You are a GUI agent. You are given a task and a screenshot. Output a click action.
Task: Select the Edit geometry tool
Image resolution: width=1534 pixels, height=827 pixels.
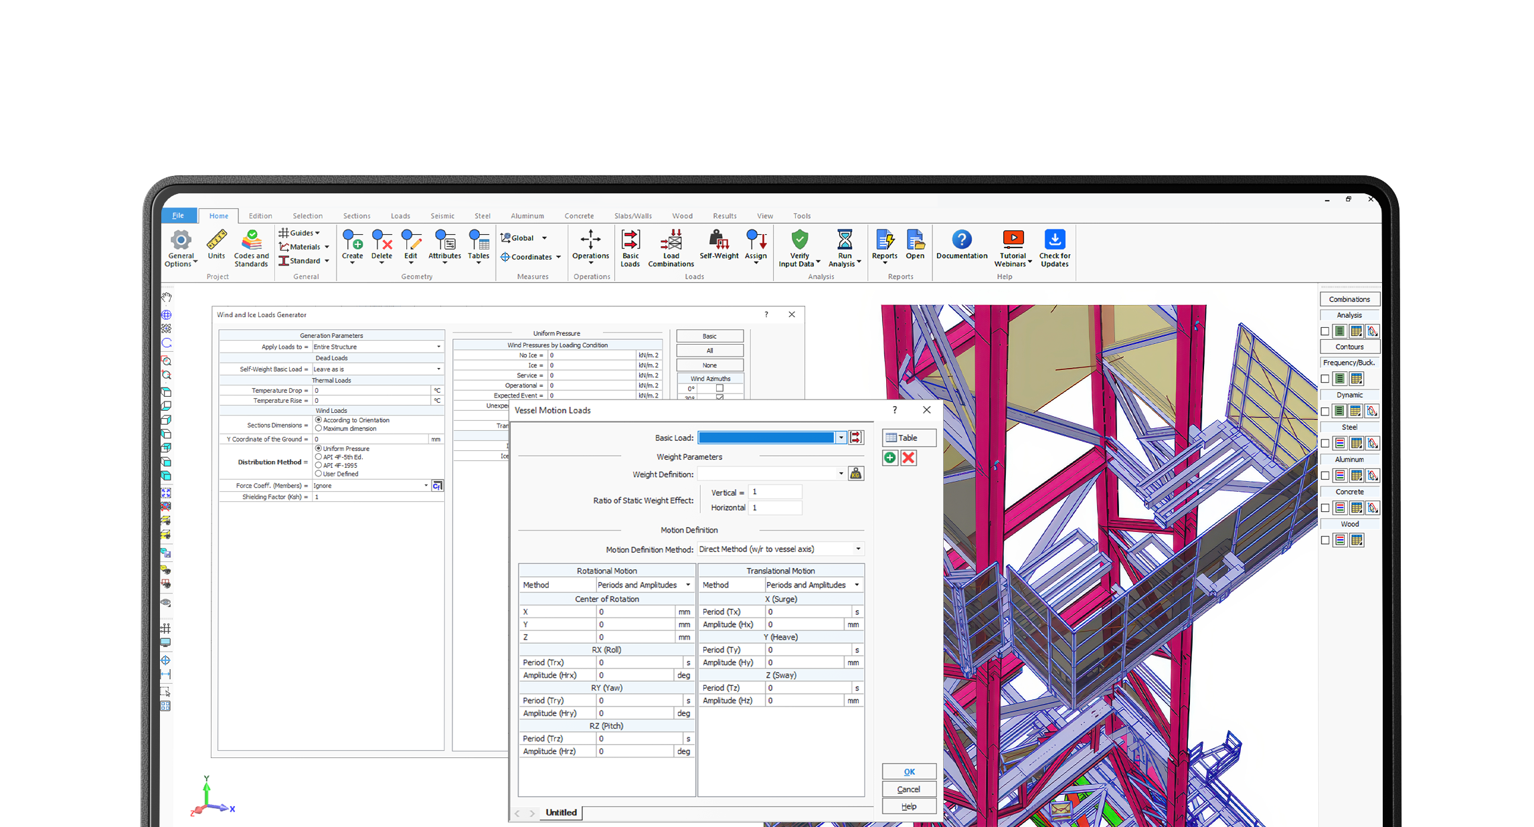411,246
